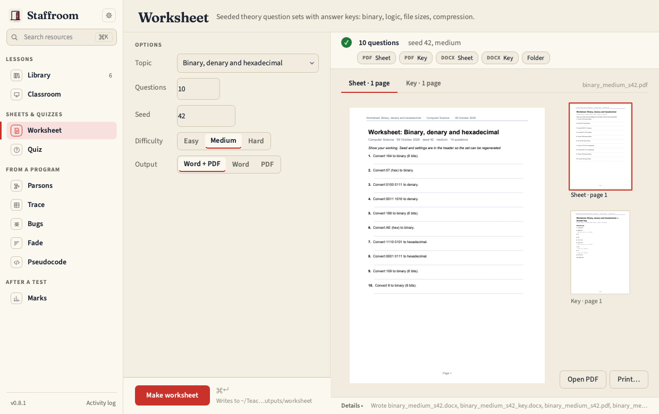The height and width of the screenshot is (414, 659).
Task: Click the binary_medium_s42.pdf filename
Action: click(615, 85)
